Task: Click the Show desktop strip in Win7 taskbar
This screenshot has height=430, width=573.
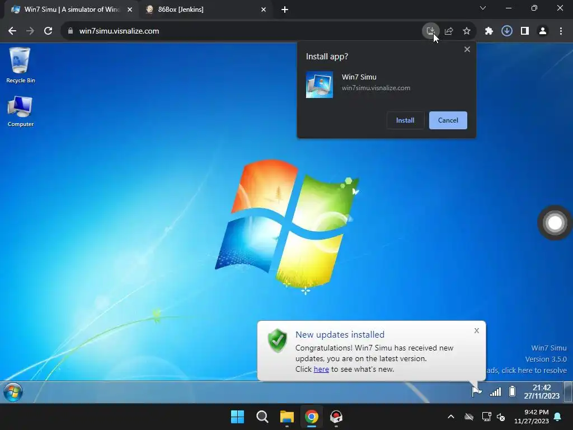Action: (x=569, y=391)
